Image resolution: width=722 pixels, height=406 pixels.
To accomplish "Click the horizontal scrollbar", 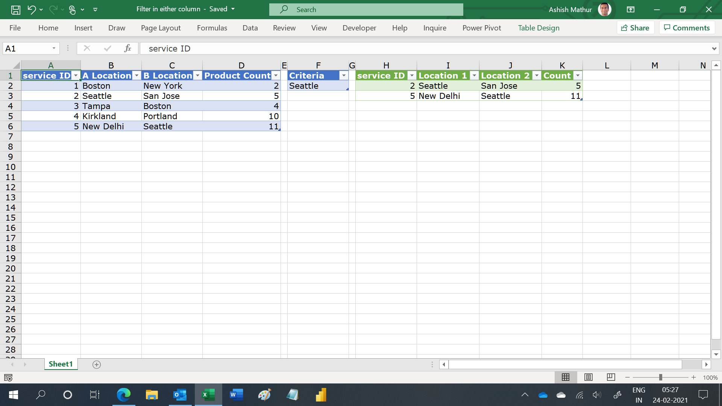I will pos(565,364).
